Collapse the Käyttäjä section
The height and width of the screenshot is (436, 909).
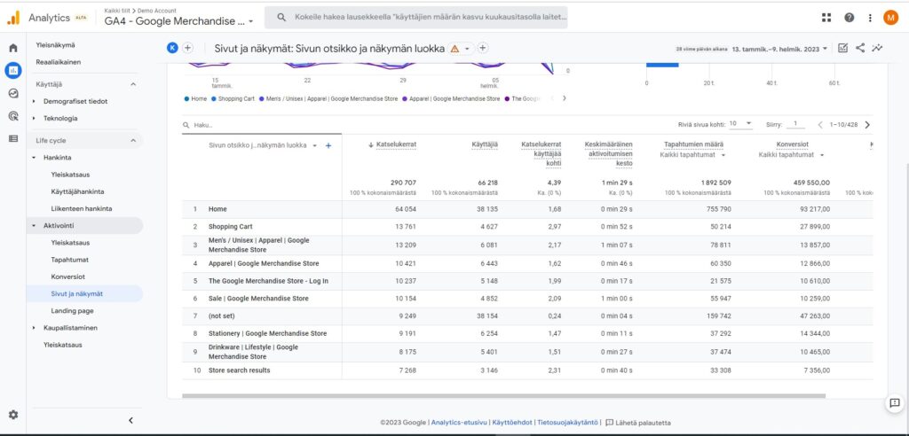[133, 84]
